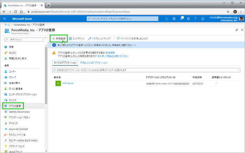Click the 証明書とシークレット column header
Screen dimensions: 245x153
pos(221,77)
